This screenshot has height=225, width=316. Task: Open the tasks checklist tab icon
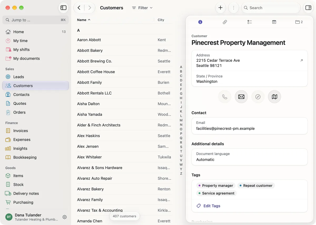pyautogui.click(x=250, y=22)
